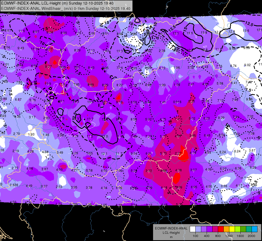Viewport: 262px width, 241px height.
Task: Click the 16.6 wind shear value
Action: [190, 33]
